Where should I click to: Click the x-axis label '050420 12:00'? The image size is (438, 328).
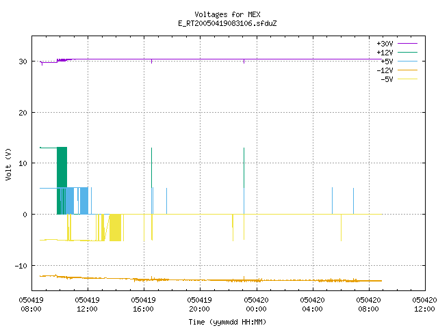point(424,305)
